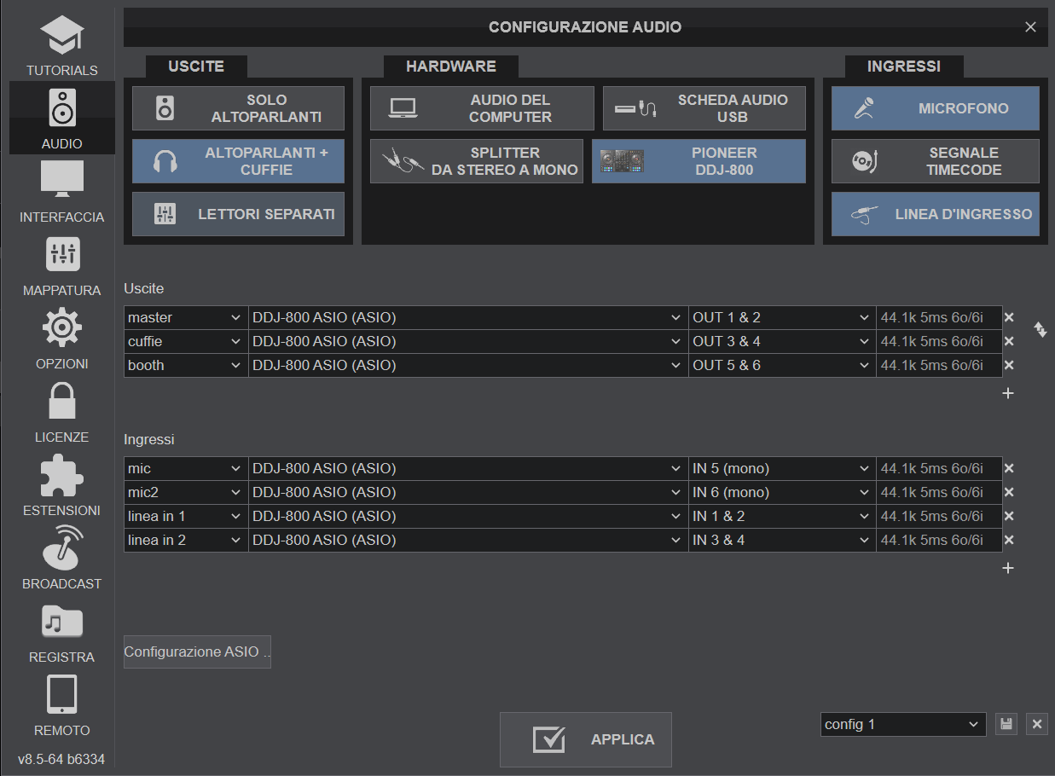
Task: Select Scheda Audio USB hardware
Action: coord(704,108)
